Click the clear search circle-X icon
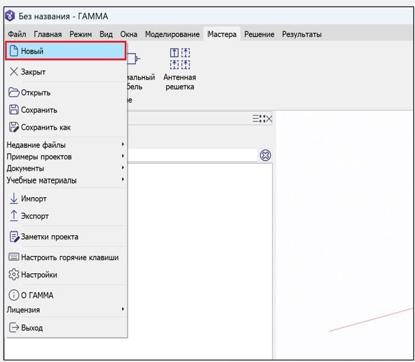 265,155
